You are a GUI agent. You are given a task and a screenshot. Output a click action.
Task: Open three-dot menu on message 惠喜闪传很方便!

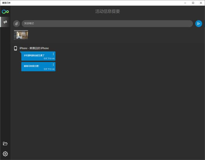53,64
